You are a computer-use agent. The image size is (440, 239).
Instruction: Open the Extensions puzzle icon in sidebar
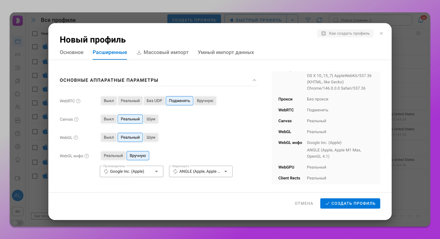tap(18, 94)
